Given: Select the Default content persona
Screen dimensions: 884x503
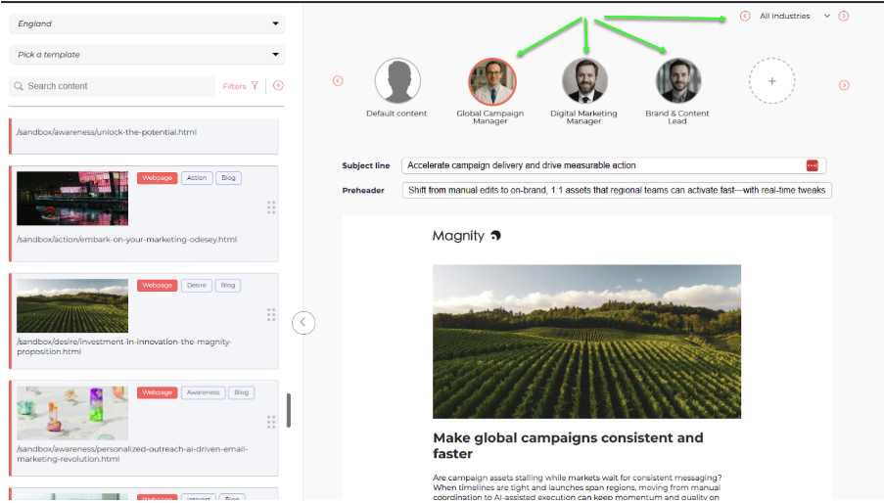Looking at the screenshot, I should pos(397,82).
